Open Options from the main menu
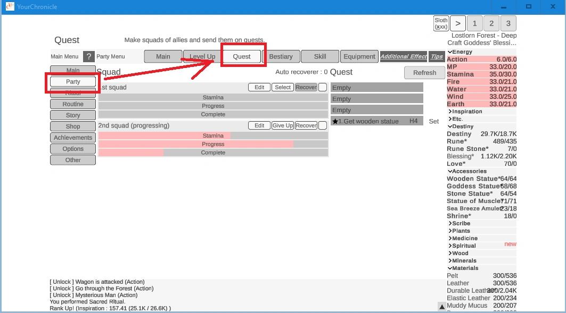Viewport: 566px width, 313px height. coord(73,149)
